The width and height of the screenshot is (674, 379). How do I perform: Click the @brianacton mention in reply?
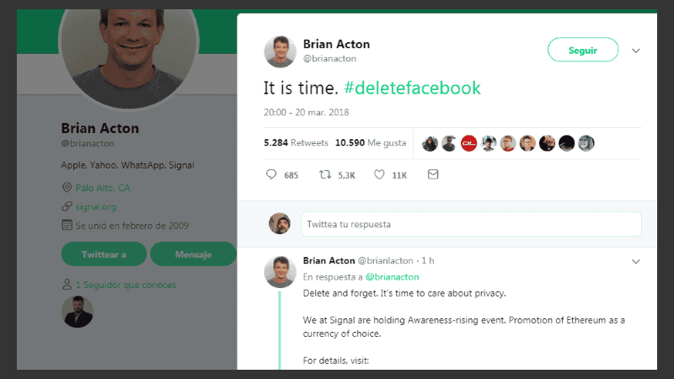pos(392,276)
